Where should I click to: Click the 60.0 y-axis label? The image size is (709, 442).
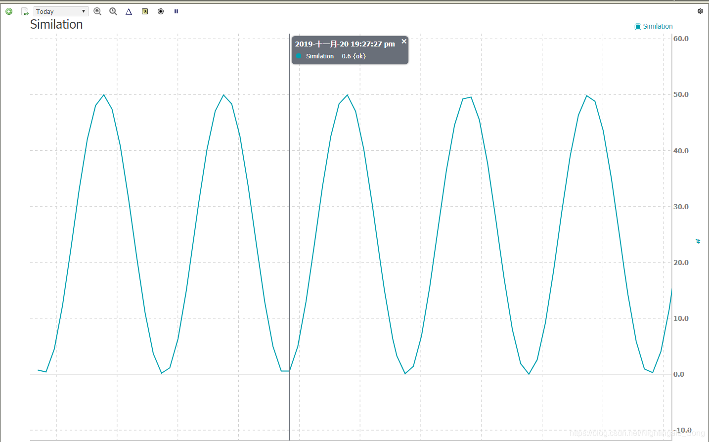681,39
